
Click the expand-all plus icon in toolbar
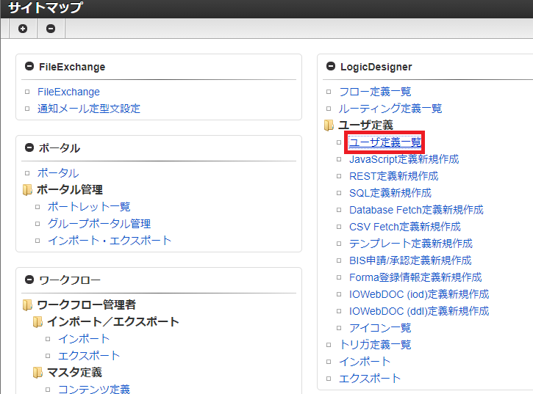coord(23,29)
